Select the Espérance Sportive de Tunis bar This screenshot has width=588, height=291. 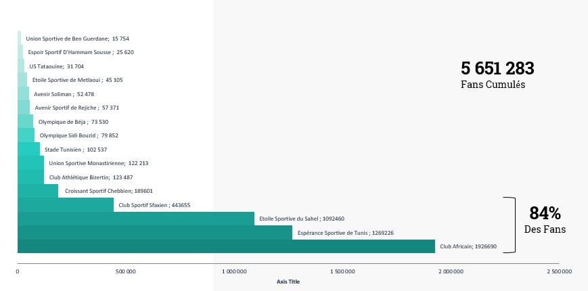pos(155,233)
